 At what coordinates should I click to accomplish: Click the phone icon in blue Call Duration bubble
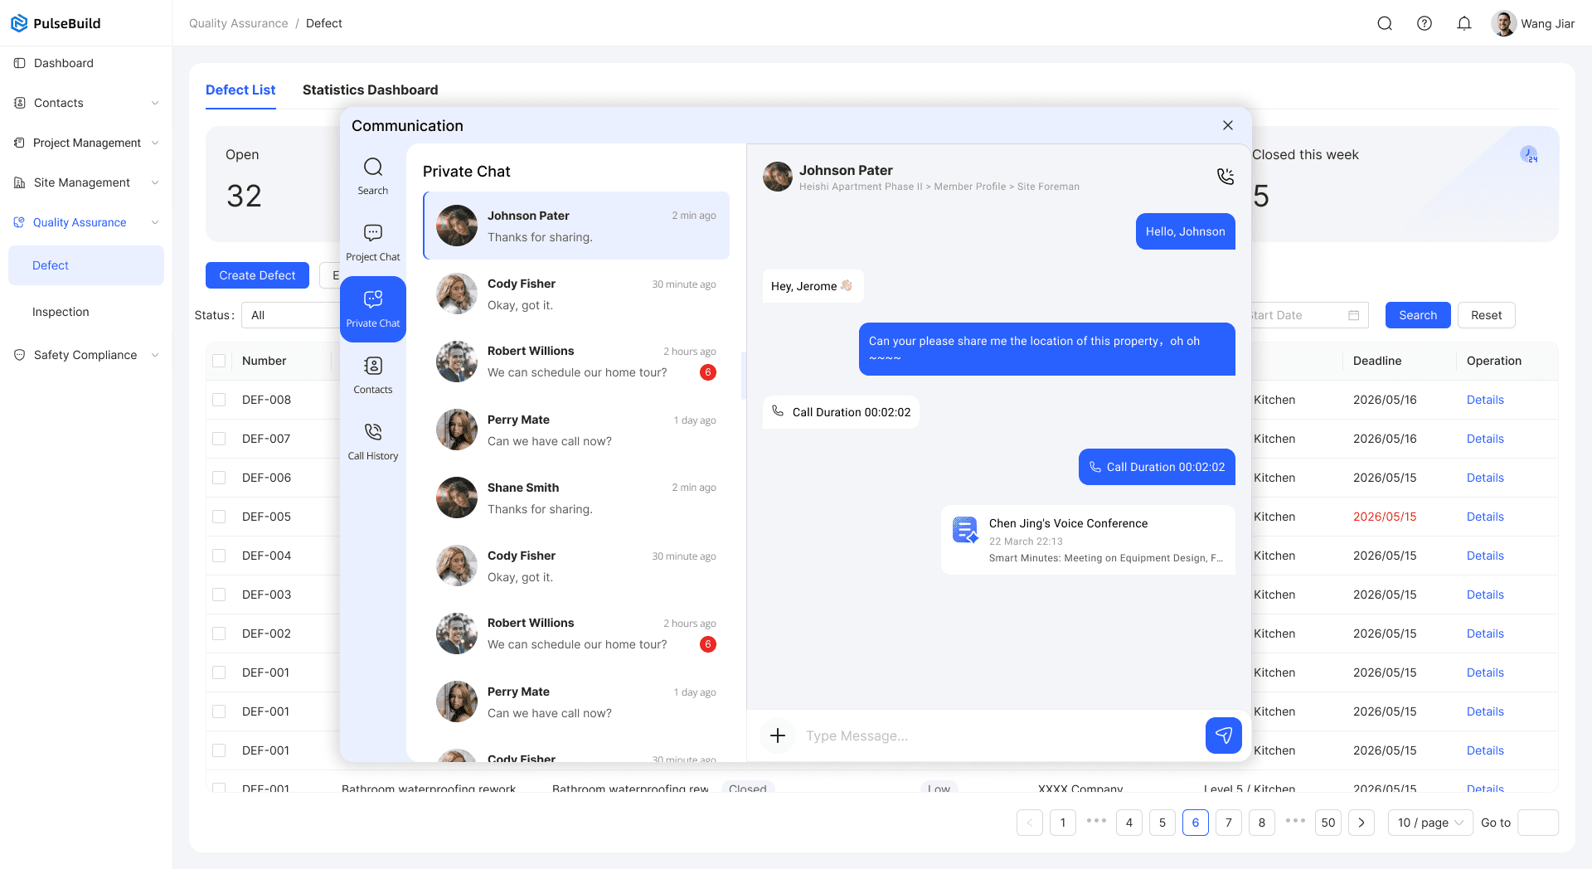coord(1094,467)
